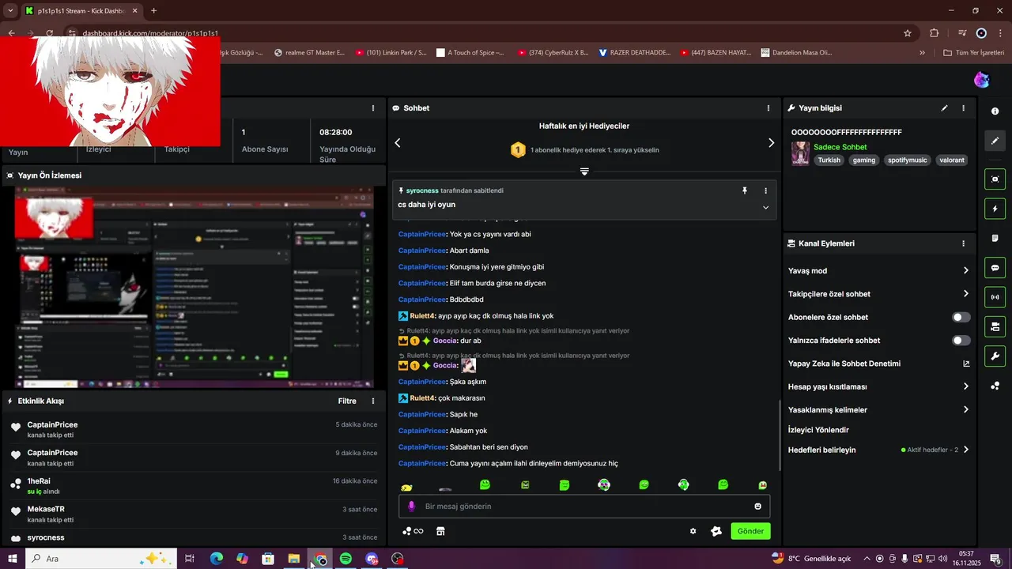Open Tüm Yer İşaretleri bookmarks folder
The image size is (1012, 569).
pyautogui.click(x=973, y=53)
